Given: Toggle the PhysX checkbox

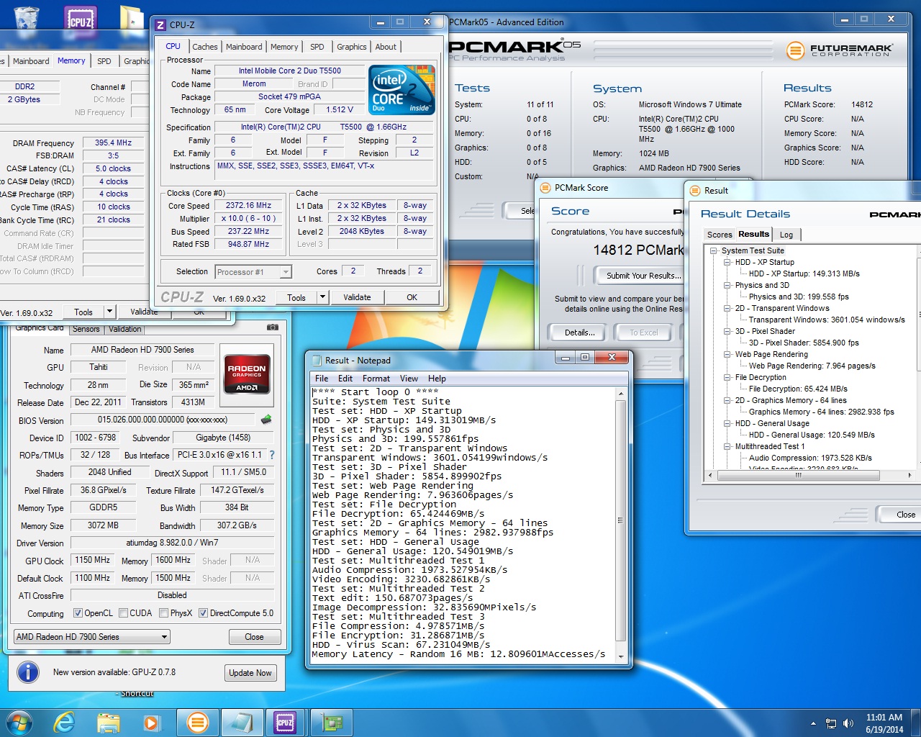Looking at the screenshot, I should [163, 613].
